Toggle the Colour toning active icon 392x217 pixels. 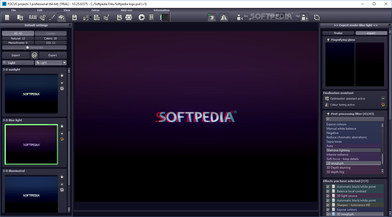[x=327, y=105]
